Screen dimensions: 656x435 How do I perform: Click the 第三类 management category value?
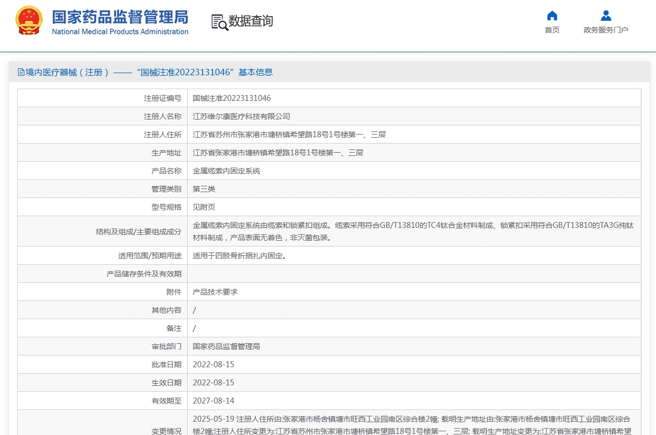coord(204,189)
